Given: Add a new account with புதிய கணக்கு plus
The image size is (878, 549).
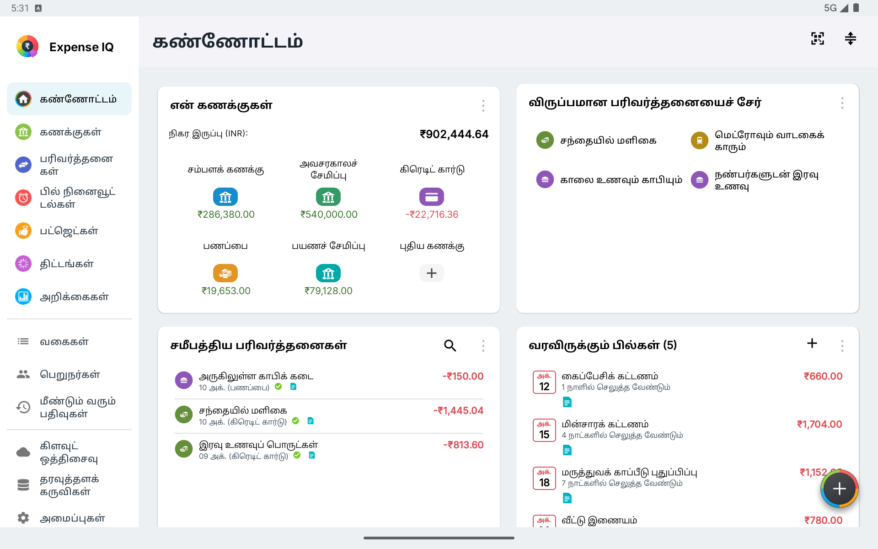Looking at the screenshot, I should pyautogui.click(x=432, y=273).
